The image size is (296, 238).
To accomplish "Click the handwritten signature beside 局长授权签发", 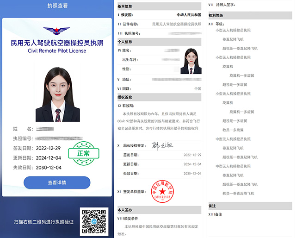I will pos(162,145).
